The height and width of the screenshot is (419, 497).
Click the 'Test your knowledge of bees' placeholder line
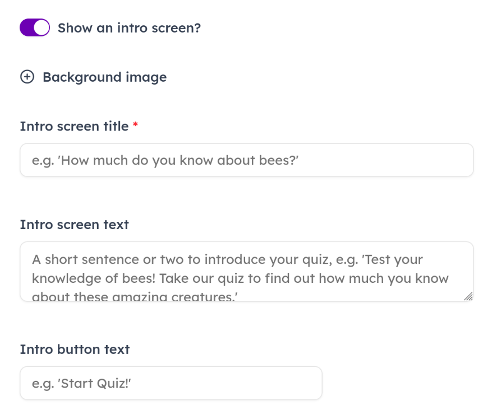coord(240,278)
